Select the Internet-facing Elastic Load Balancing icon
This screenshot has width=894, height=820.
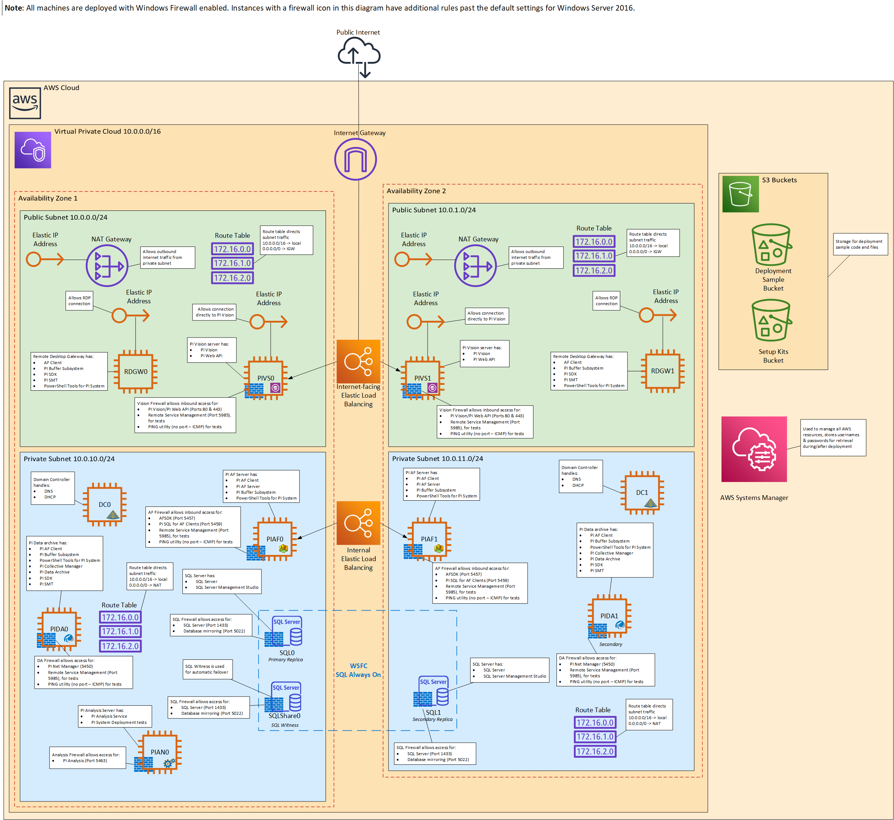[x=358, y=361]
